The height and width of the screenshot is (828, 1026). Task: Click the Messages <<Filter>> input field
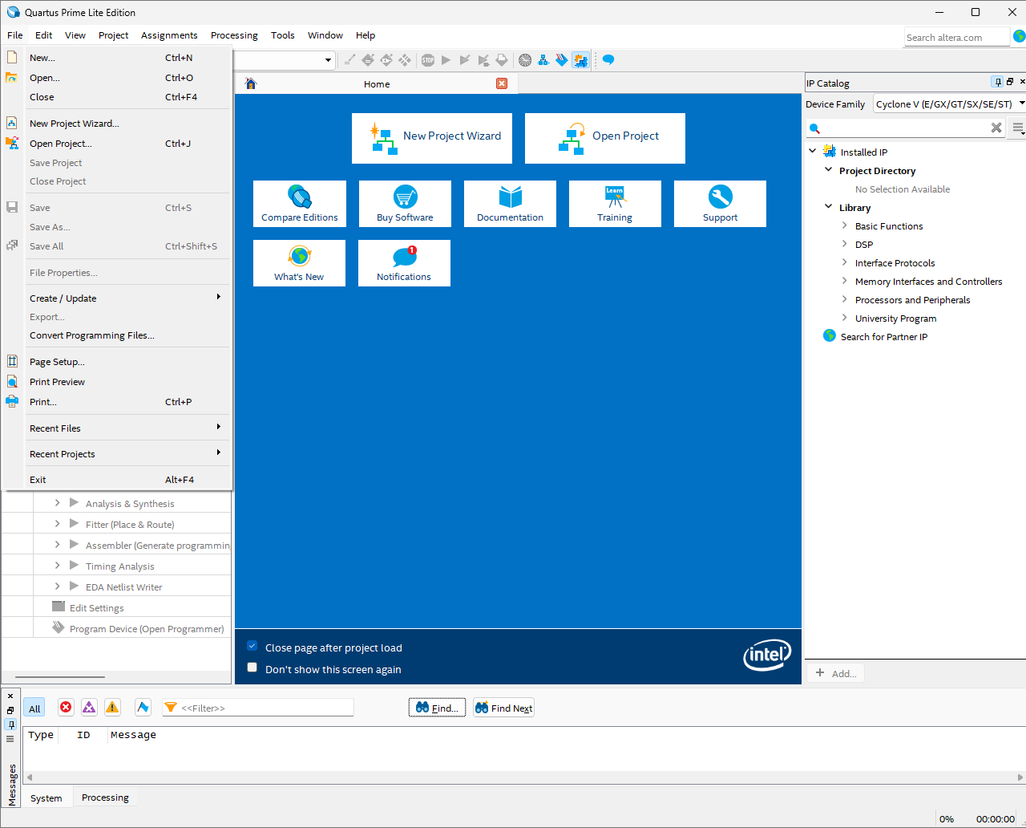[x=258, y=708]
